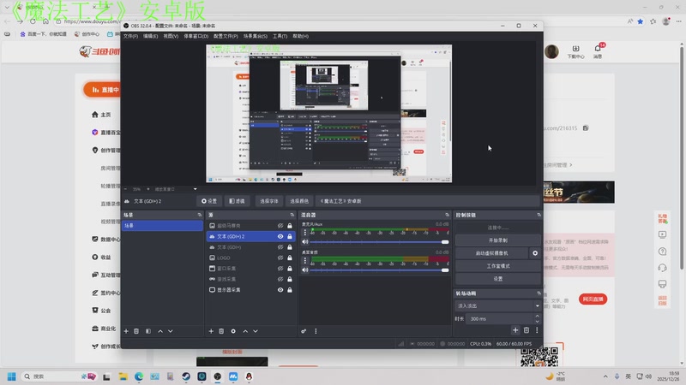The image size is (686, 385).
Task: Open virtual camera settings gear icon
Action: click(x=535, y=253)
